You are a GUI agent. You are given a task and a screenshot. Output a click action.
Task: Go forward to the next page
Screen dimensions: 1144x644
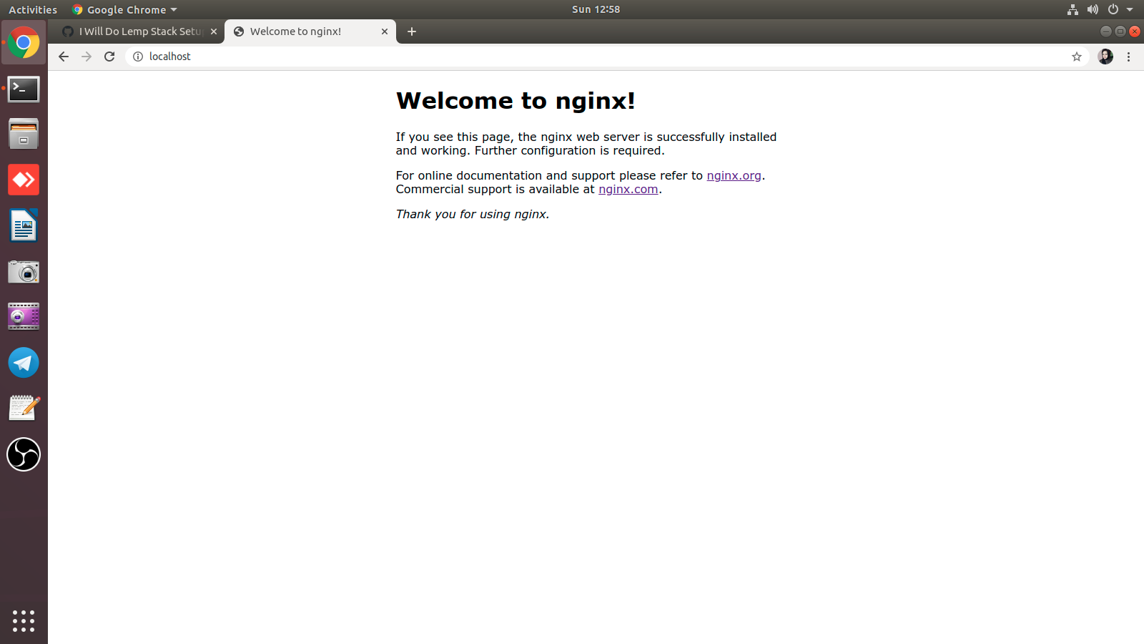click(87, 57)
